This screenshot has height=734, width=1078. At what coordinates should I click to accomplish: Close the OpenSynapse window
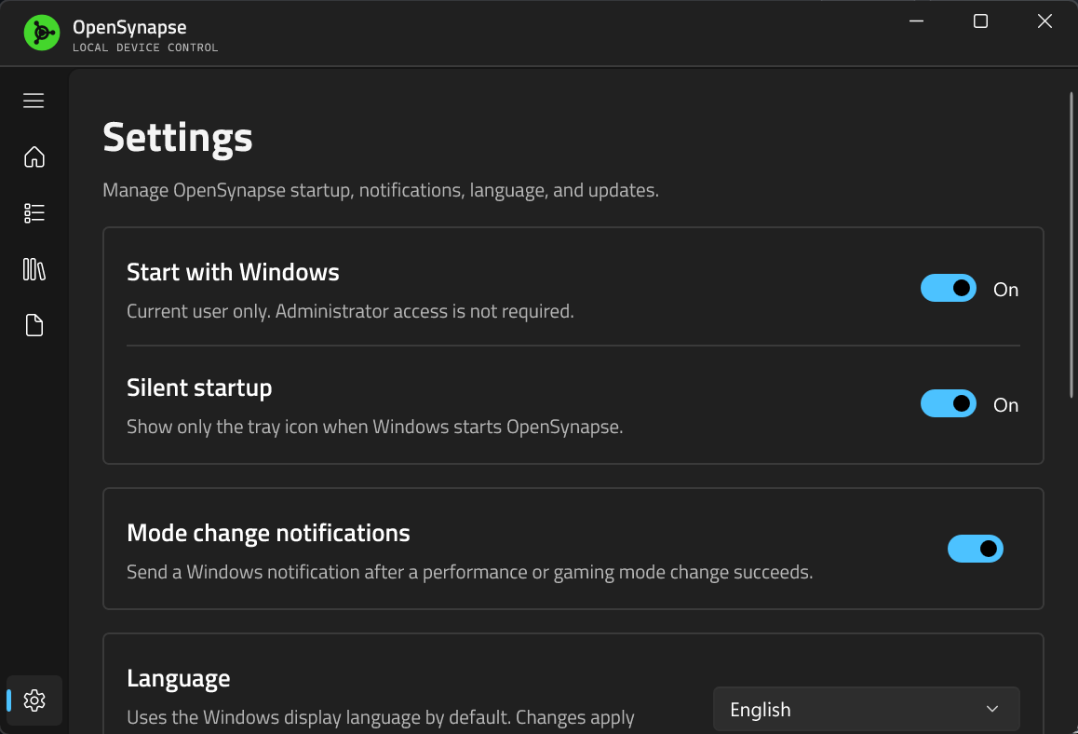click(1044, 21)
